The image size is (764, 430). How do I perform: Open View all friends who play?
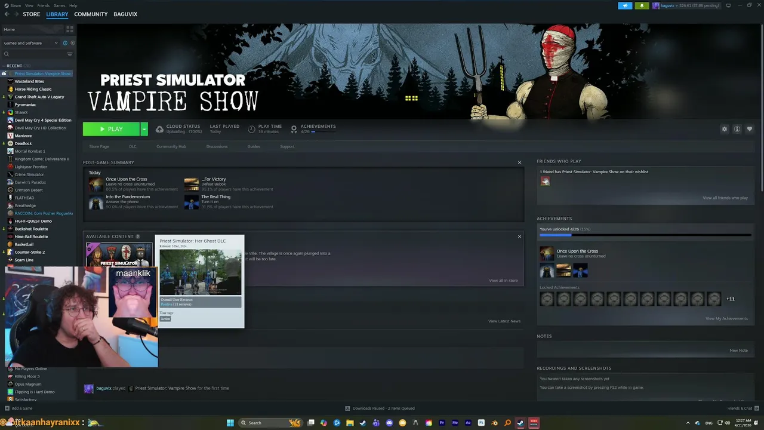pos(725,198)
